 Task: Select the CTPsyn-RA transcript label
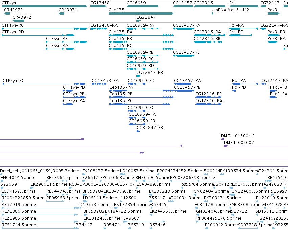tap(57, 46)
